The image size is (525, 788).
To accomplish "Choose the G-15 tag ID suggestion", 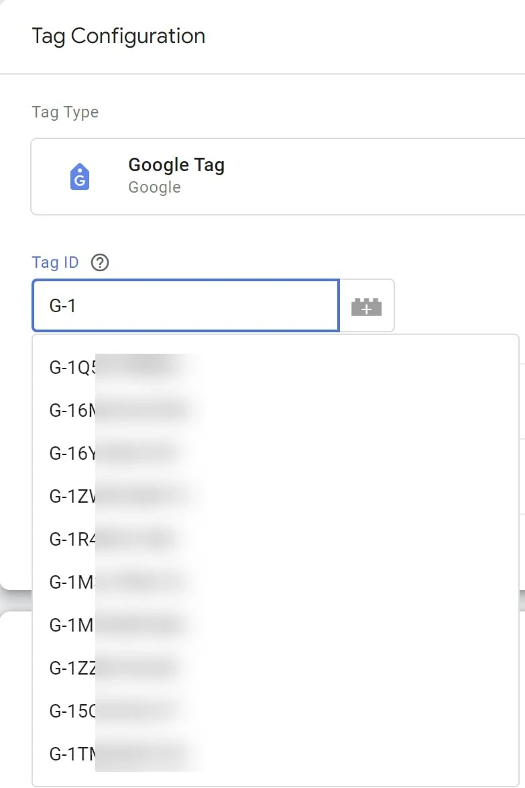I will [x=276, y=711].
